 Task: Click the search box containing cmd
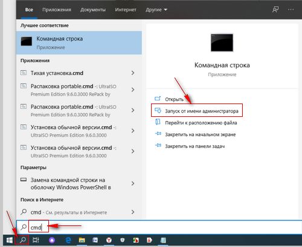point(159,227)
